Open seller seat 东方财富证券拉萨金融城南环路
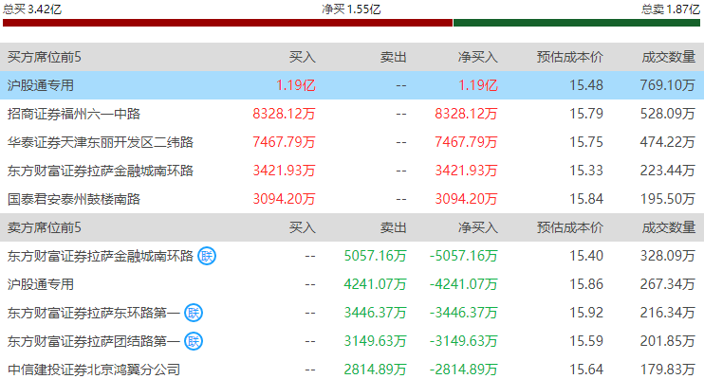 101,256
